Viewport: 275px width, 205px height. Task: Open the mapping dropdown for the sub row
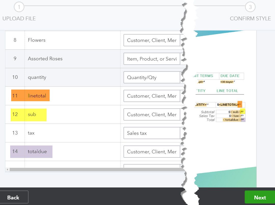(x=153, y=115)
